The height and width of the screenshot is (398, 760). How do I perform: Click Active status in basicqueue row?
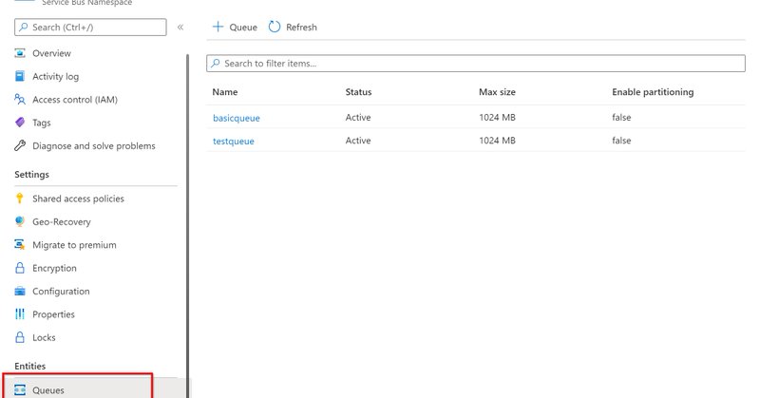pos(358,118)
